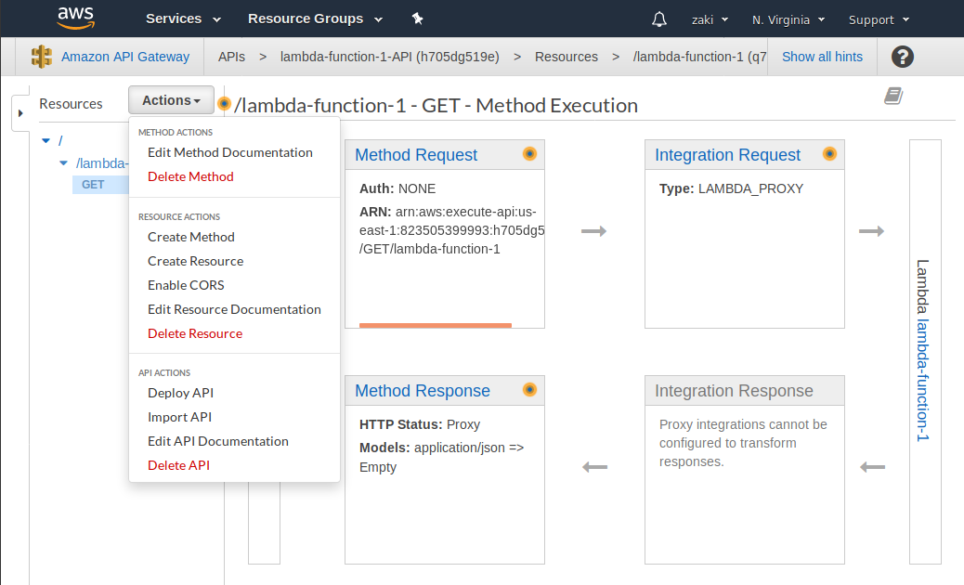Open the Resources breadcrumb link
The image size is (964, 585).
coord(567,57)
